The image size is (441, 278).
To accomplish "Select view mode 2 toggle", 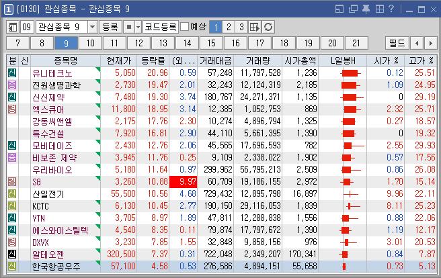I will [229, 28].
